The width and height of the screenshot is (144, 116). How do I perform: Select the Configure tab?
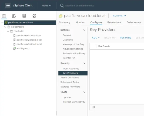click(x=96, y=23)
